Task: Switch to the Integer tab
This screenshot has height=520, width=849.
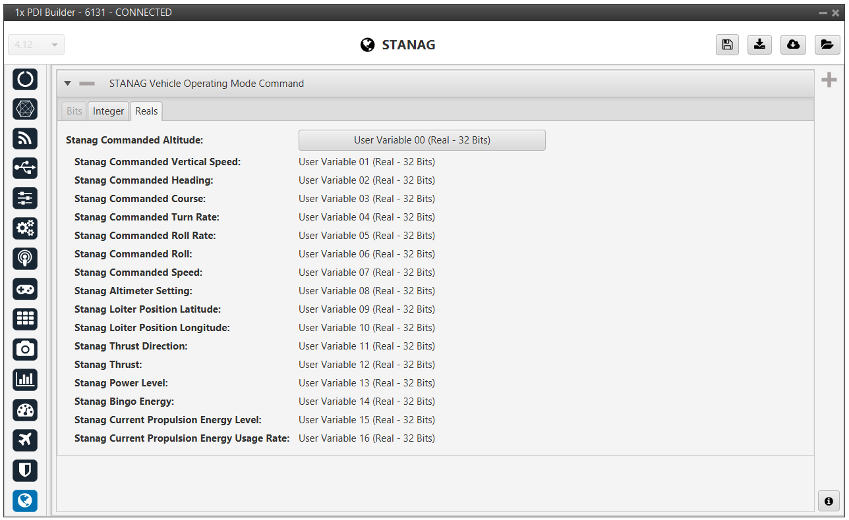Action: pyautogui.click(x=108, y=111)
